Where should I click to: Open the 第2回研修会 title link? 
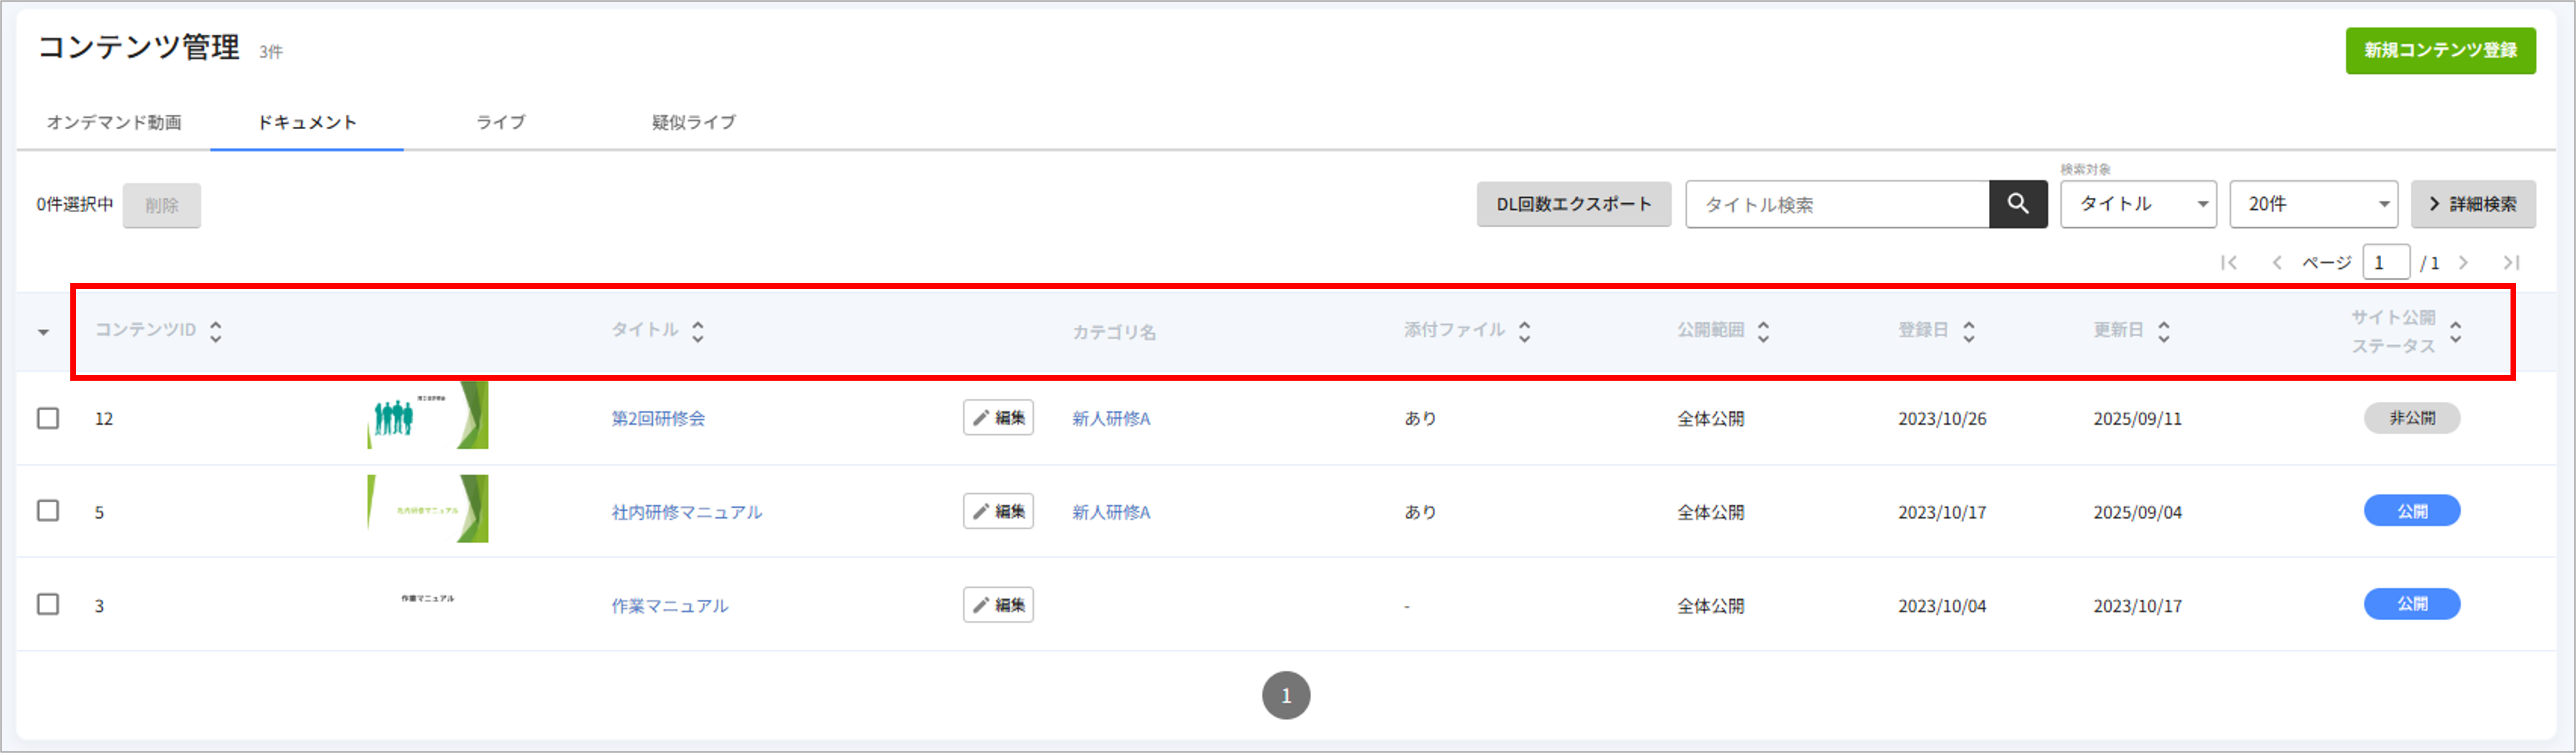(658, 419)
